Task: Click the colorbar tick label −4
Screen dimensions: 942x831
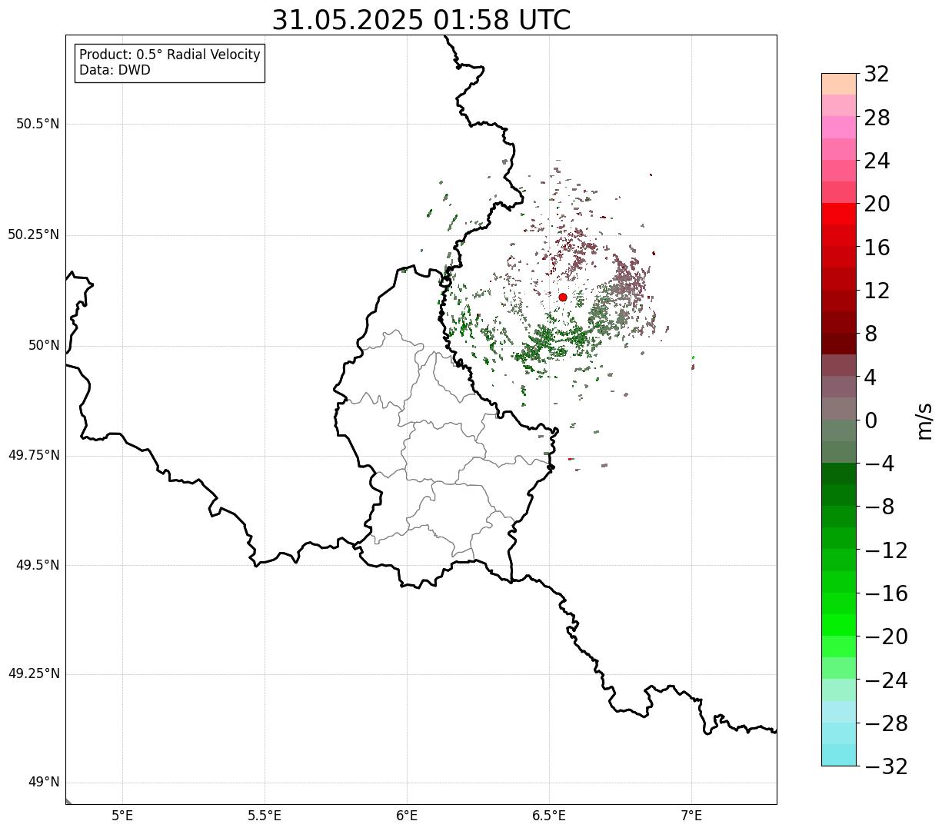Action: (x=879, y=464)
